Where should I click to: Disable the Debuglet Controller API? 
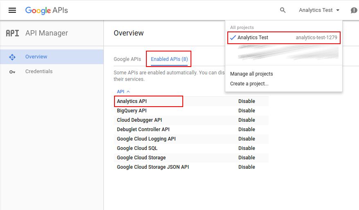pos(247,129)
